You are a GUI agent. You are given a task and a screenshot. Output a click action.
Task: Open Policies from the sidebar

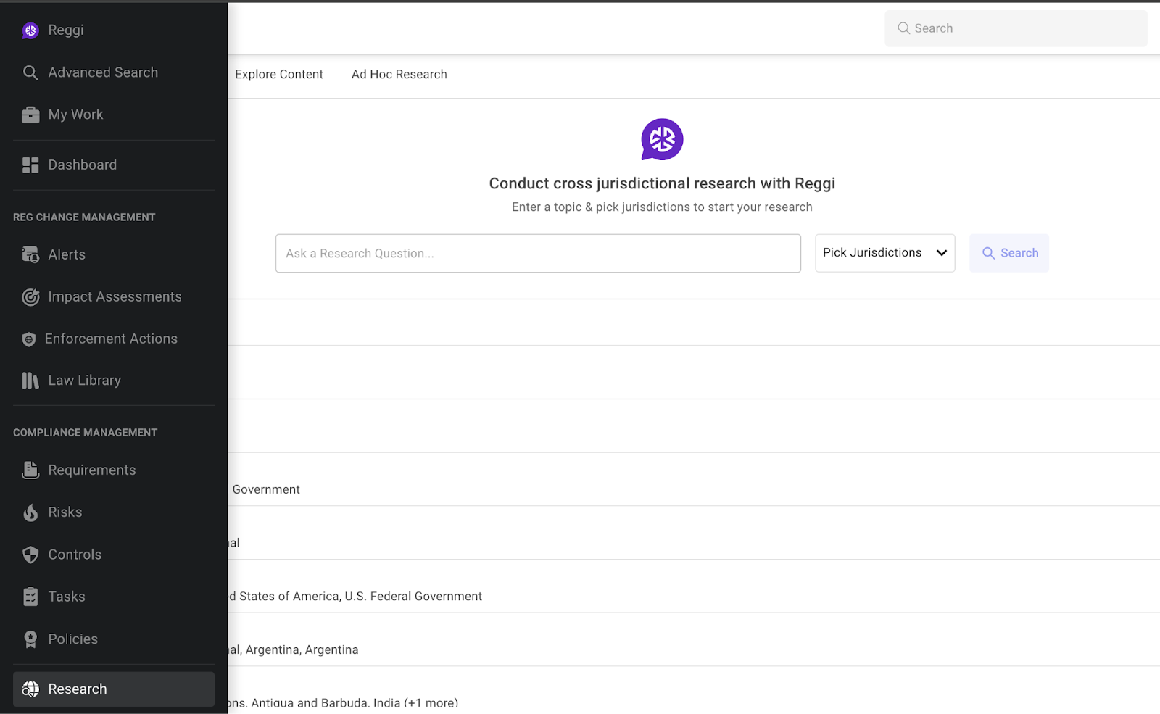tap(72, 639)
